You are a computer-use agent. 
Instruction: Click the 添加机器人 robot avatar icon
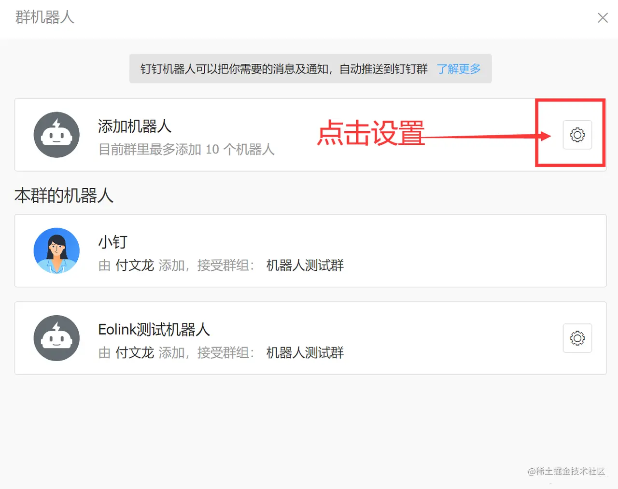click(x=56, y=135)
